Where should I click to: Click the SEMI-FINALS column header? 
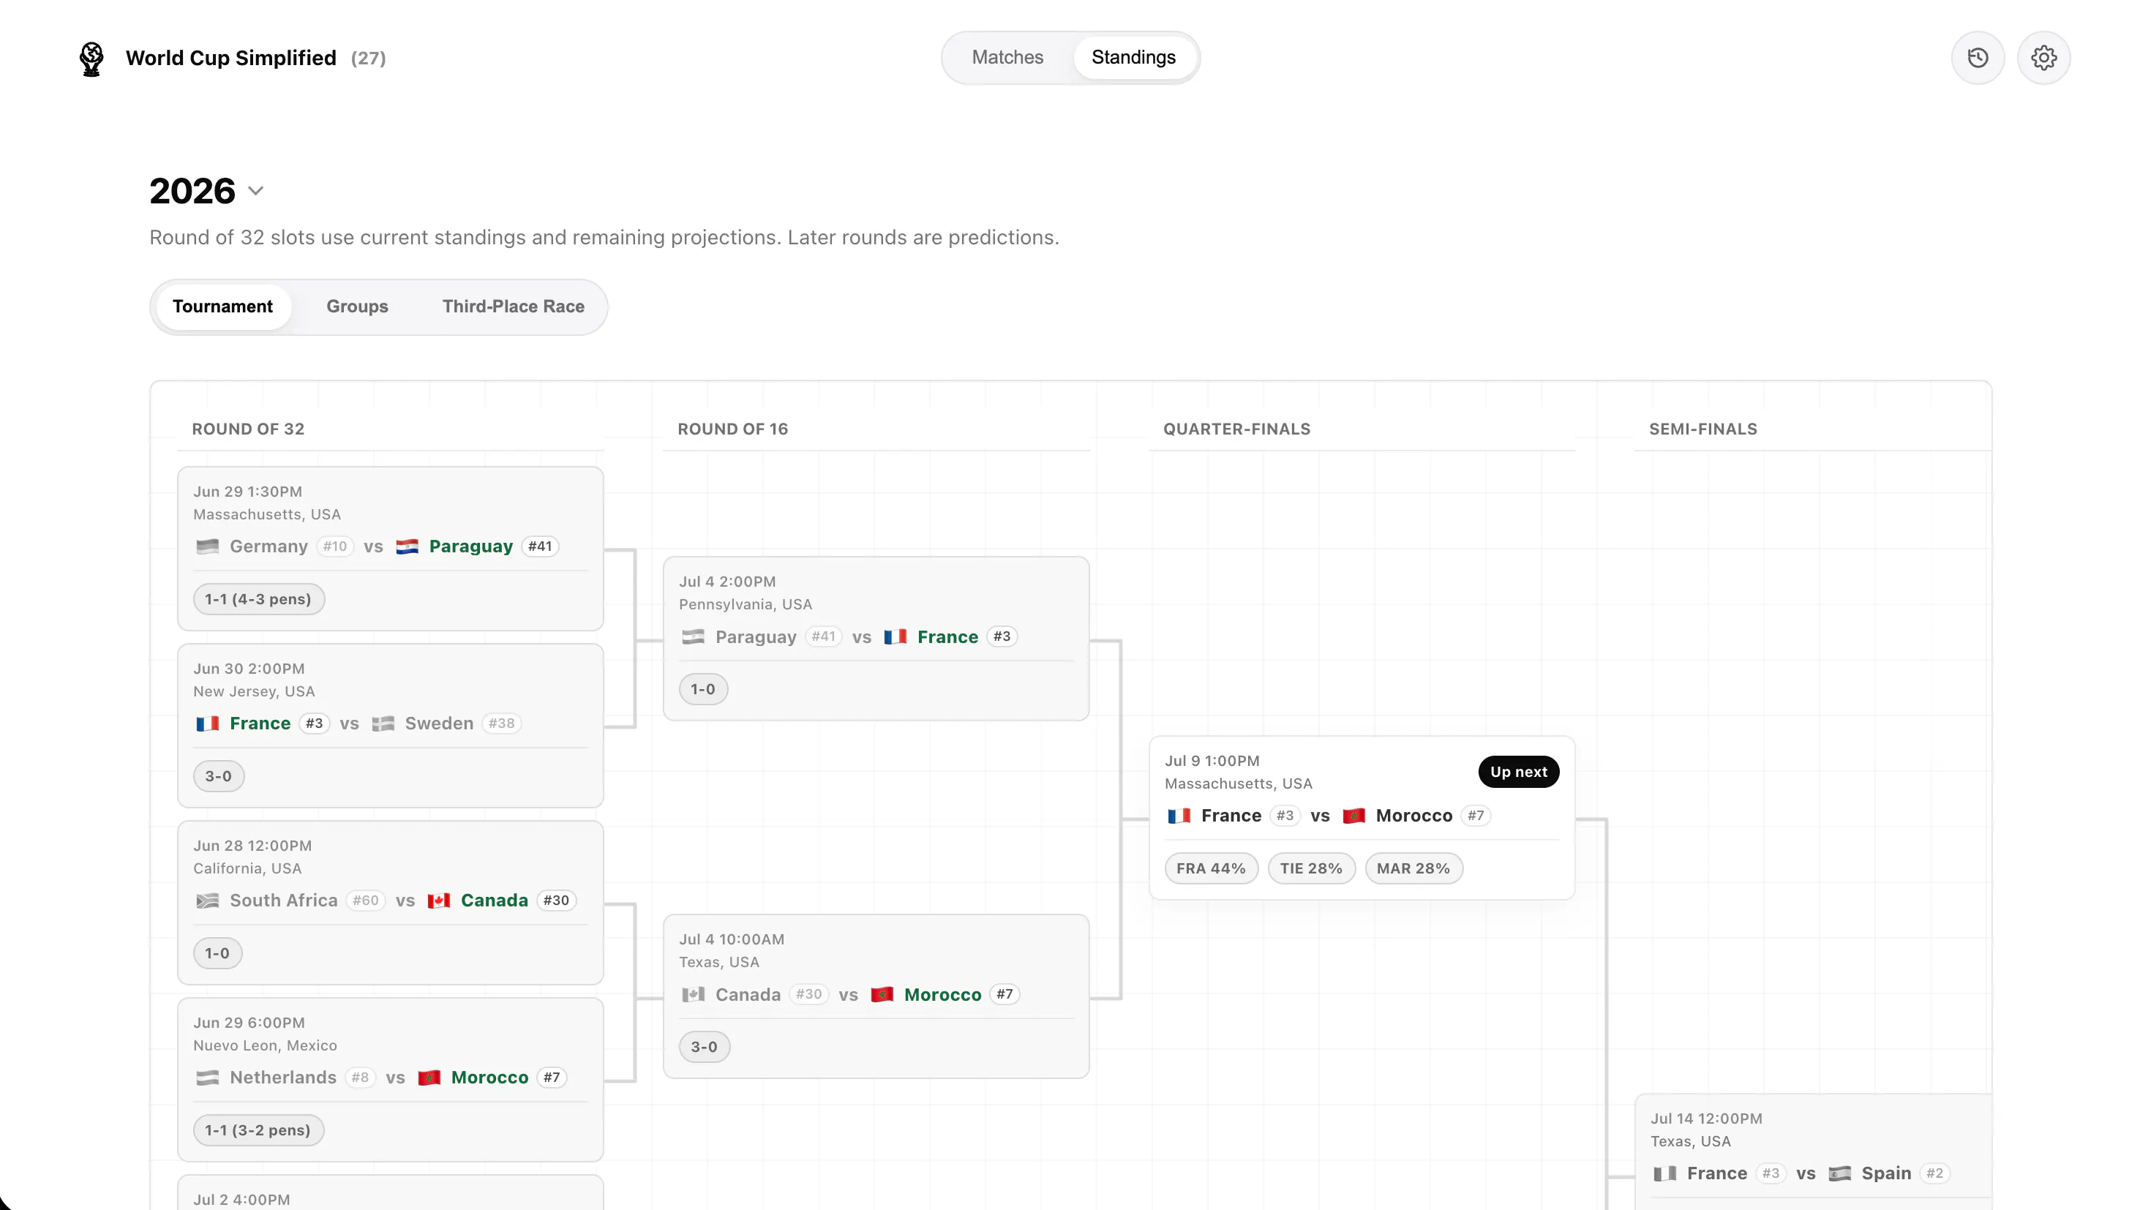tap(1702, 429)
